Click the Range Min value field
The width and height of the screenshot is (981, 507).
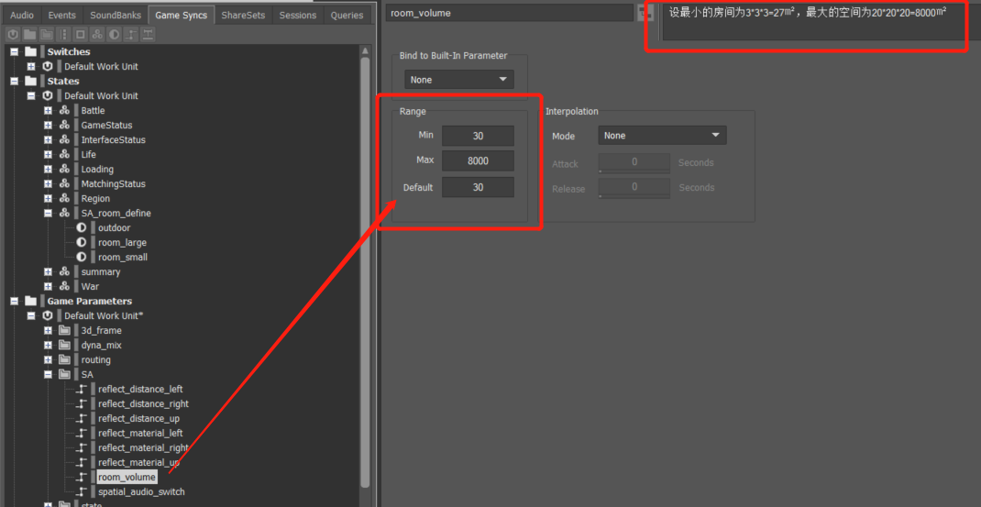[x=478, y=136]
